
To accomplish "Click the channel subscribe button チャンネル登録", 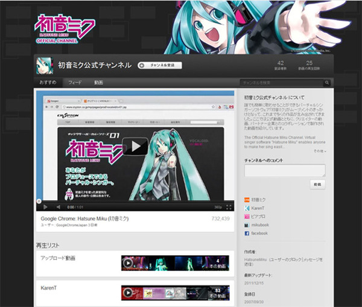I will click(160, 65).
